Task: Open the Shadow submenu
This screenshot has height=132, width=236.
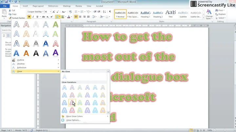Action: click(x=36, y=64)
